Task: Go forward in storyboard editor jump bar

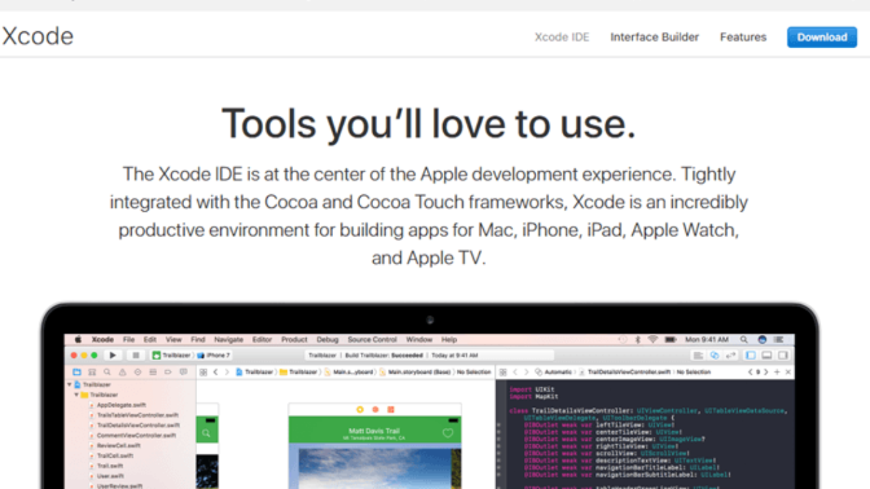Action: coord(226,372)
